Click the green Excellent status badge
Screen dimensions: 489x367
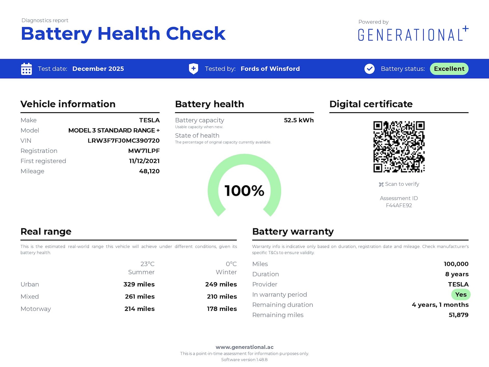[x=449, y=69]
